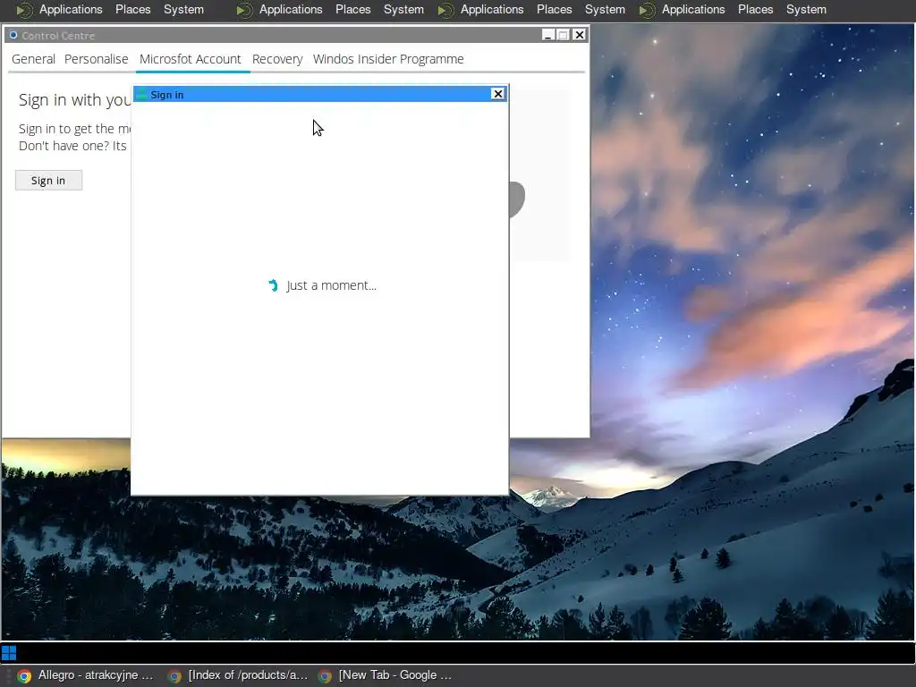Switch to New Tab - Google taskbar window

point(386,675)
